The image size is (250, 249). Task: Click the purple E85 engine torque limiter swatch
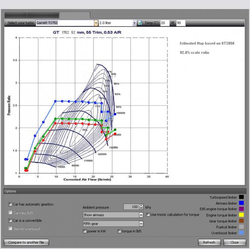[241, 209]
